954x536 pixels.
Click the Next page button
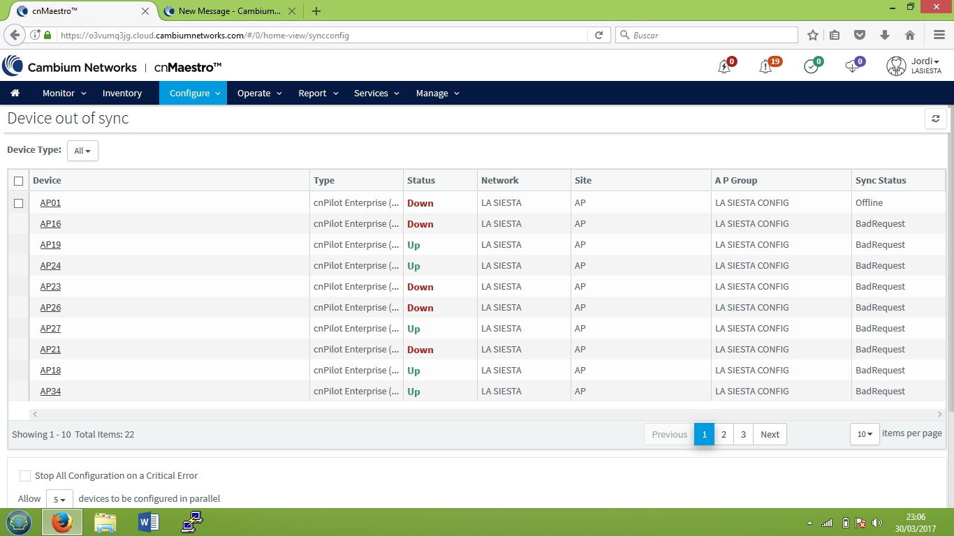tap(770, 434)
